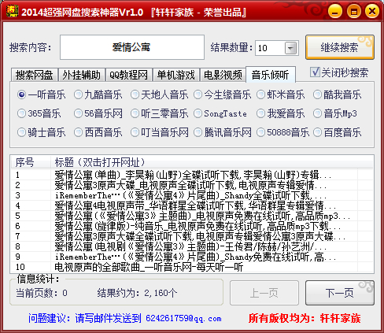
Task: Switch to the 搜索网盘 tab
Action: [34, 75]
